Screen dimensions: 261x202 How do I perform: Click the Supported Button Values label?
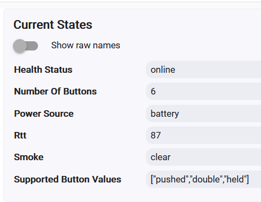tap(68, 179)
